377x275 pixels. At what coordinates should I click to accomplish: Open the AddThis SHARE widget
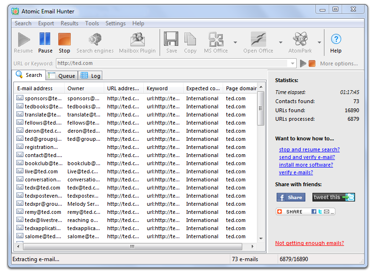(305, 212)
